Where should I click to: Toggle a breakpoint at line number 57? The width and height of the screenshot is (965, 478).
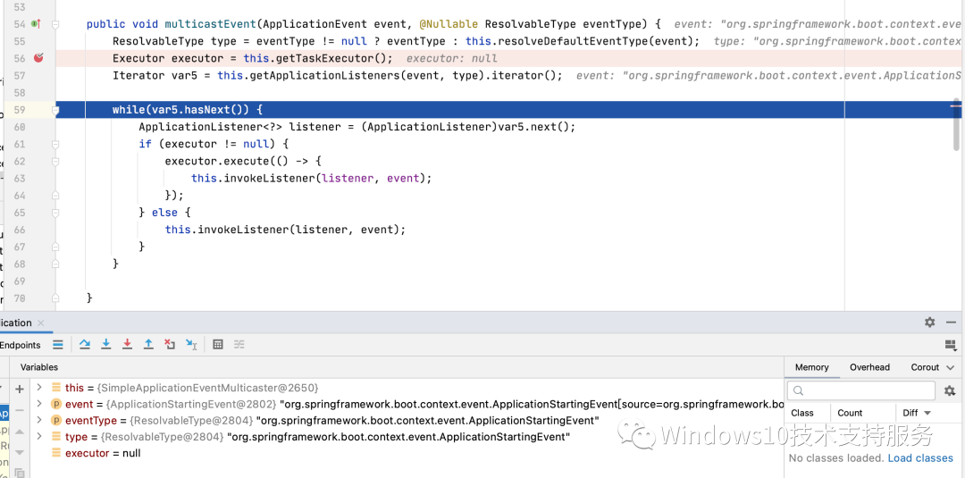(x=19, y=76)
